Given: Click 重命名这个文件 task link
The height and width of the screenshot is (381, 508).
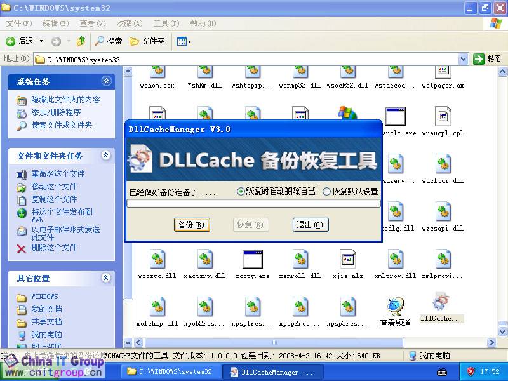Looking at the screenshot, I should point(58,174).
